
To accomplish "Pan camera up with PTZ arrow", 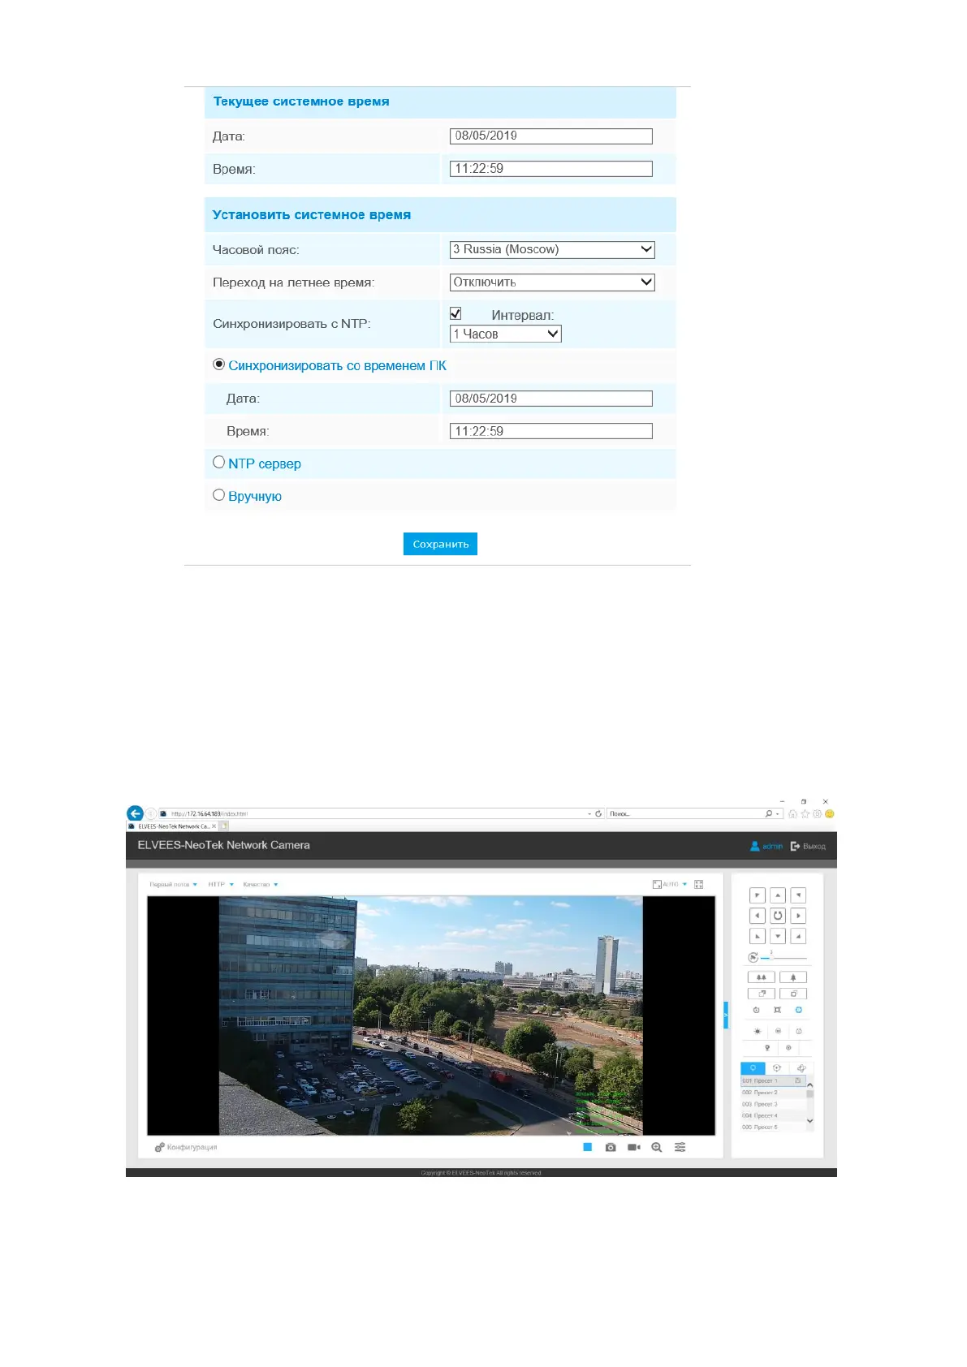I will tap(778, 895).
